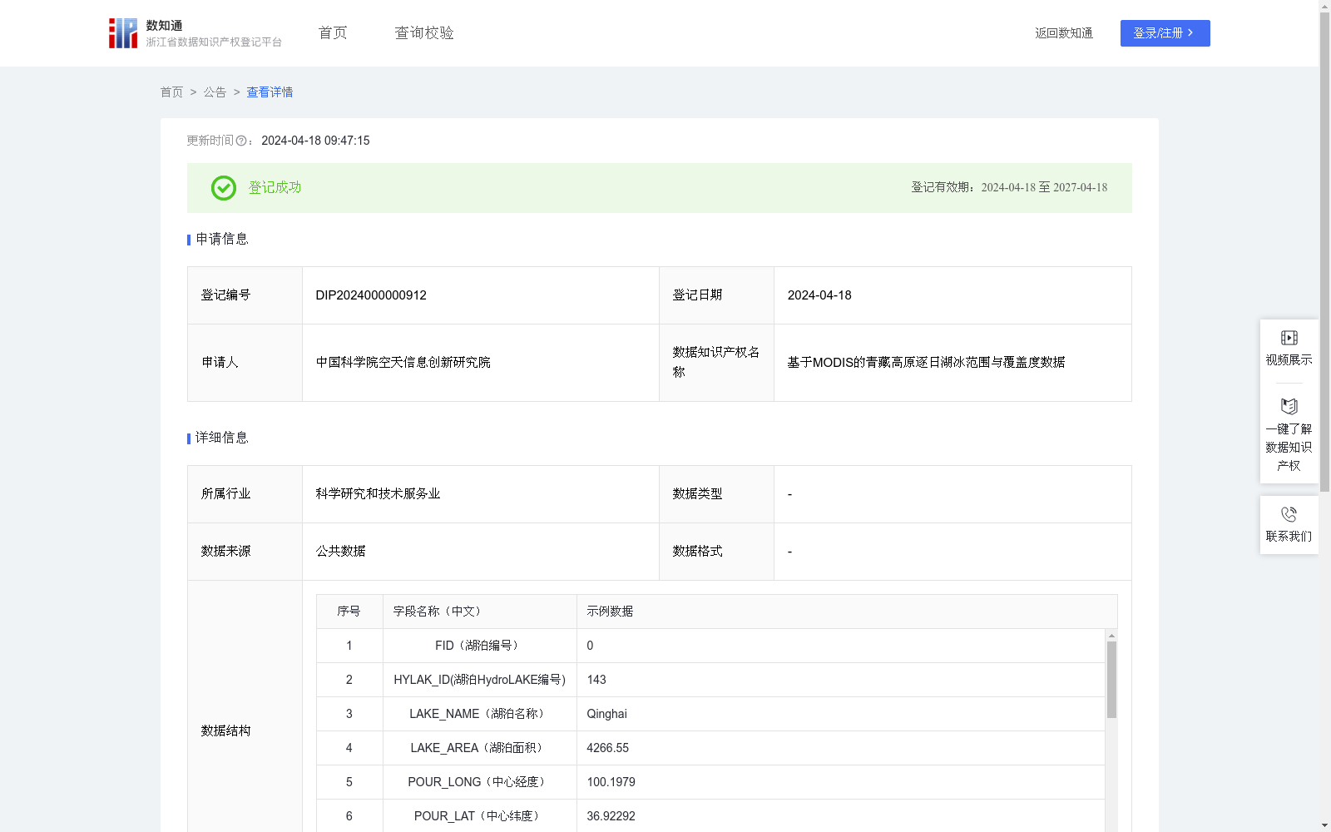Click the 申请信息 section heading
This screenshot has height=832, width=1331.
click(x=222, y=239)
